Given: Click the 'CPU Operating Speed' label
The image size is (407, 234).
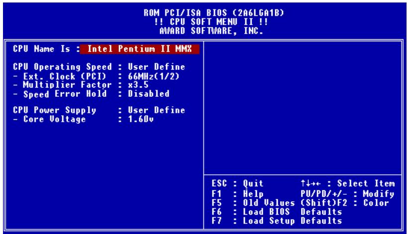Looking at the screenshot, I should point(62,67).
